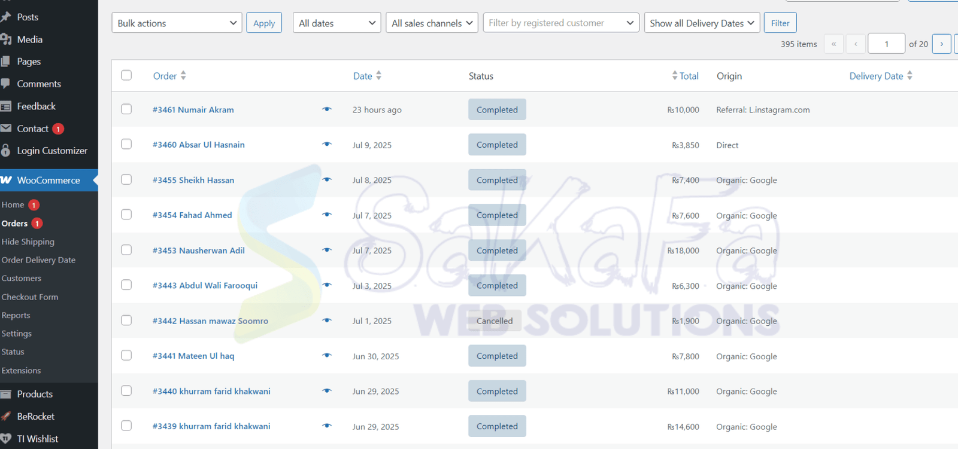This screenshot has height=449, width=958.
Task: Click the current page number field
Action: [886, 44]
